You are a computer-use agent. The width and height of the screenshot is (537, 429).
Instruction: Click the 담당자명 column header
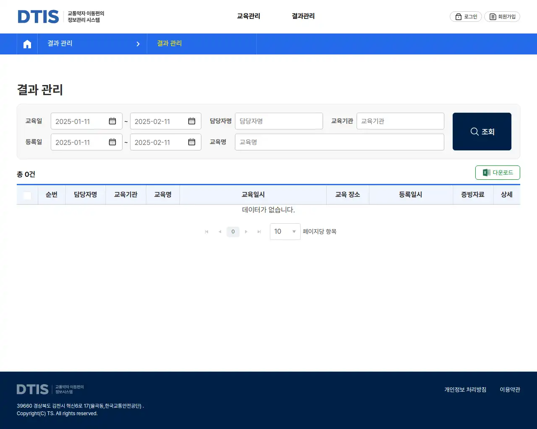point(86,195)
